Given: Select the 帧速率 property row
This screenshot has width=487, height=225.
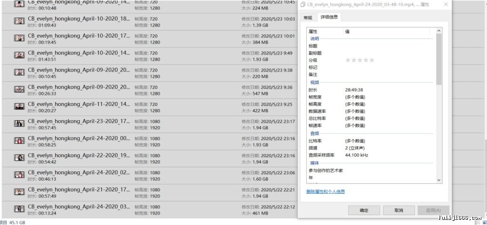Looking at the screenshot, I should (x=371, y=125).
